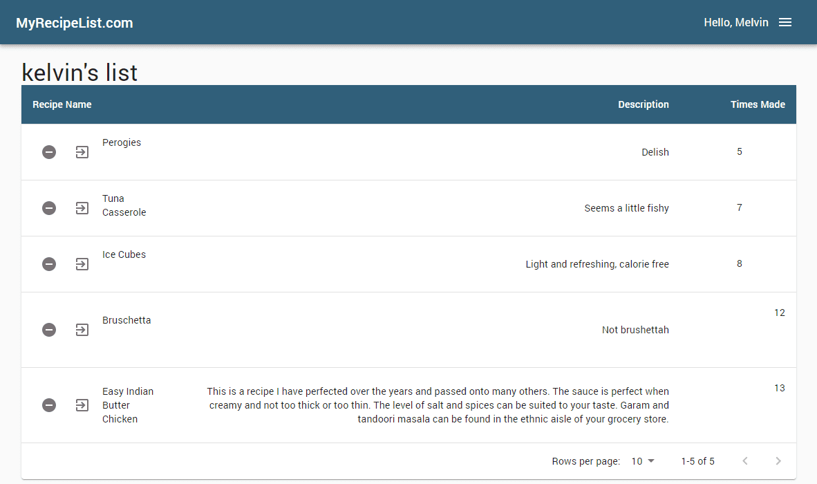Screen dimensions: 817x484
Task: Go to Ice Cubes recipe icon
Action: [x=82, y=264]
